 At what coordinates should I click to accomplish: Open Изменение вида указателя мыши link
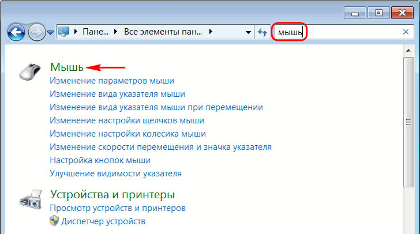click(117, 94)
